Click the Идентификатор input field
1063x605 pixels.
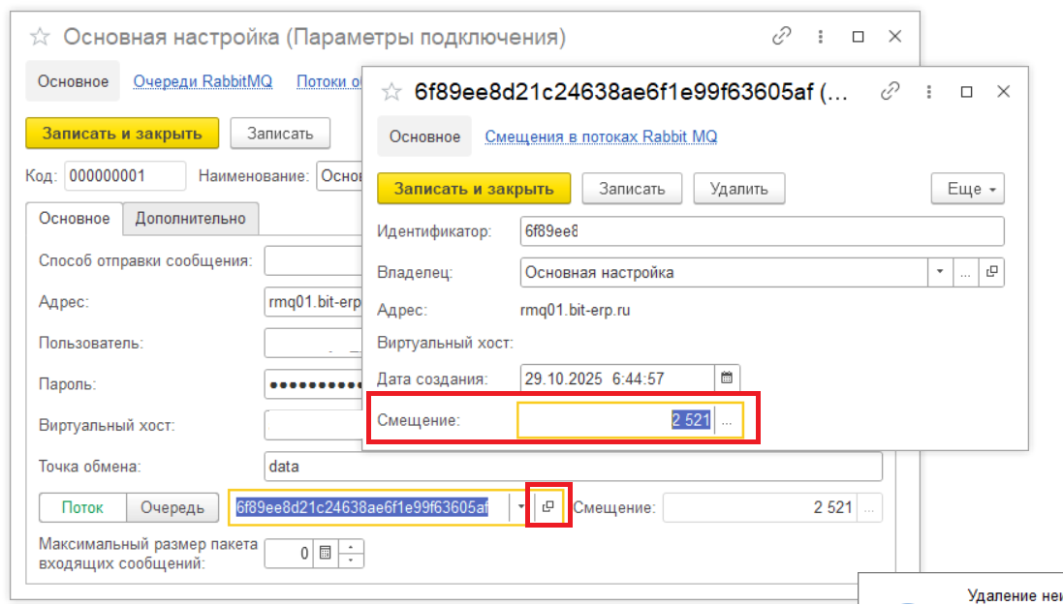tap(762, 231)
